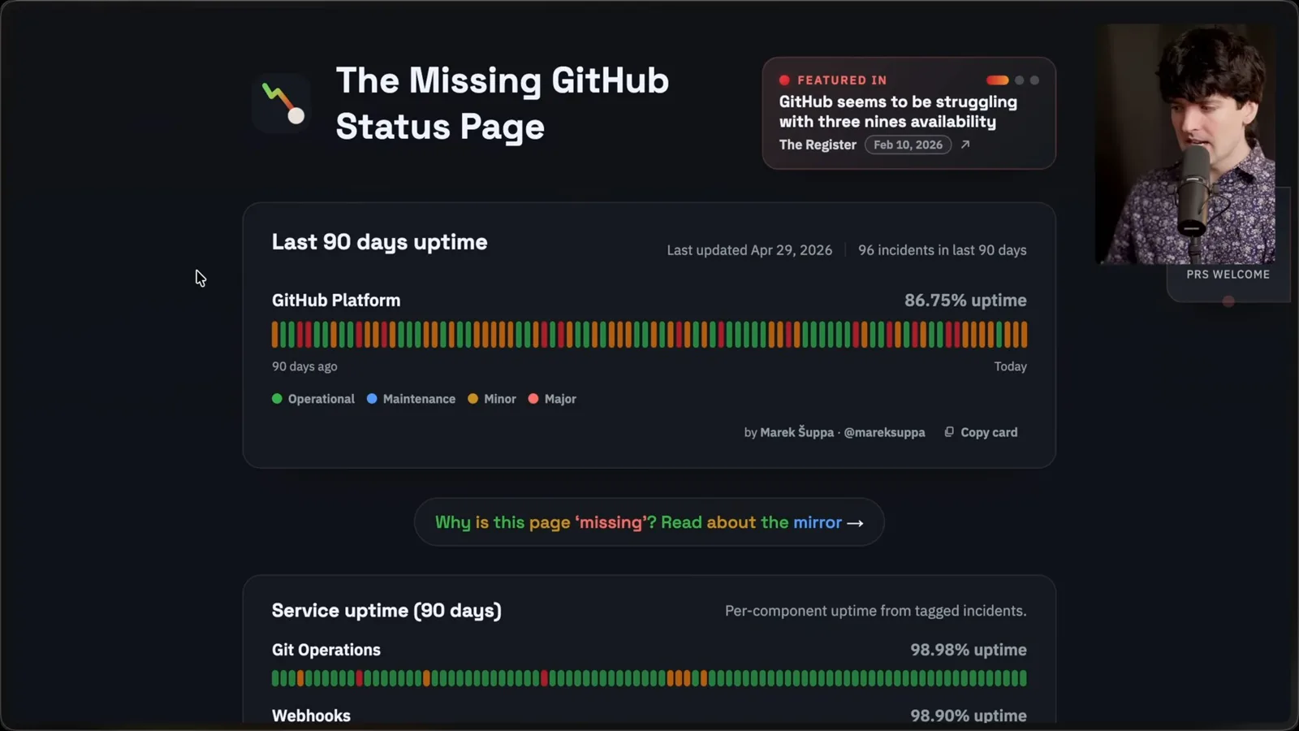Click the '90 days ago' label
The width and height of the screenshot is (1299, 731).
click(304, 366)
